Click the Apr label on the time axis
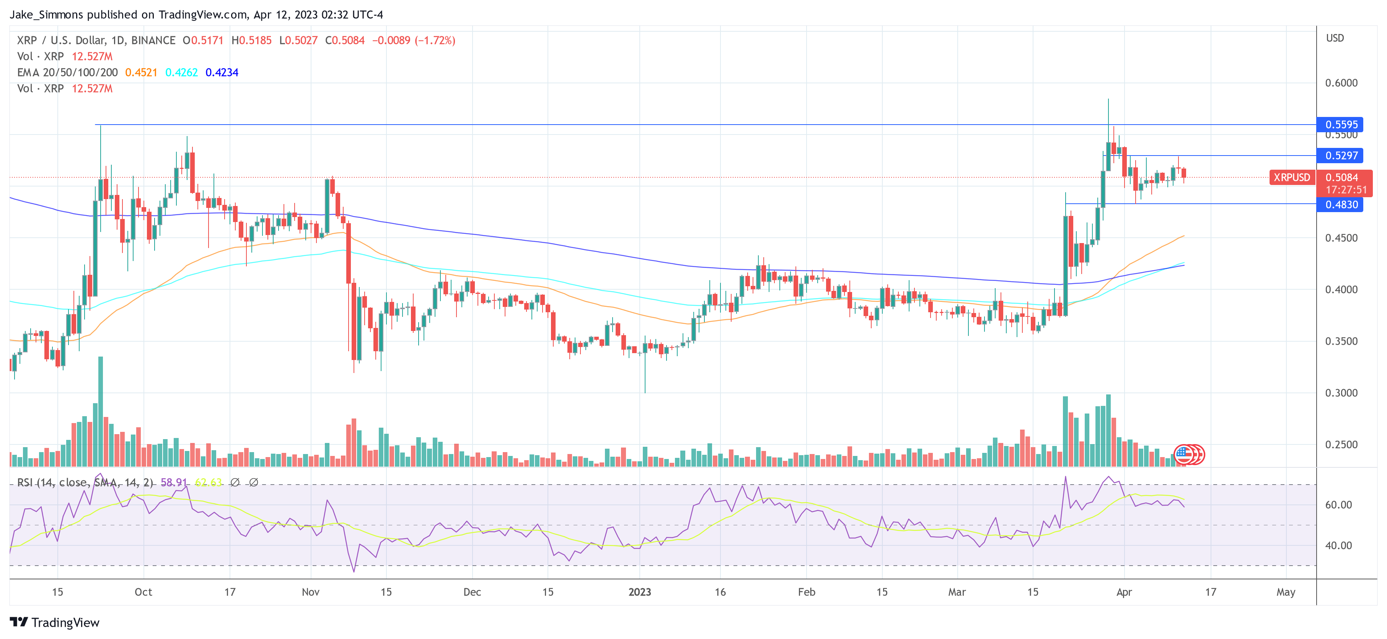Screen dimensions: 1387x639 (1124, 592)
